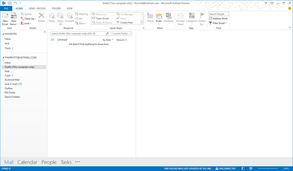Select the Move to quick step

pos(100,14)
